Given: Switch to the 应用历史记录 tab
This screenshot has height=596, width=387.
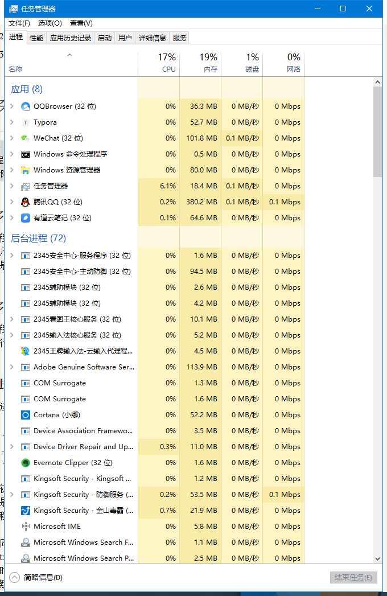Looking at the screenshot, I should point(71,38).
